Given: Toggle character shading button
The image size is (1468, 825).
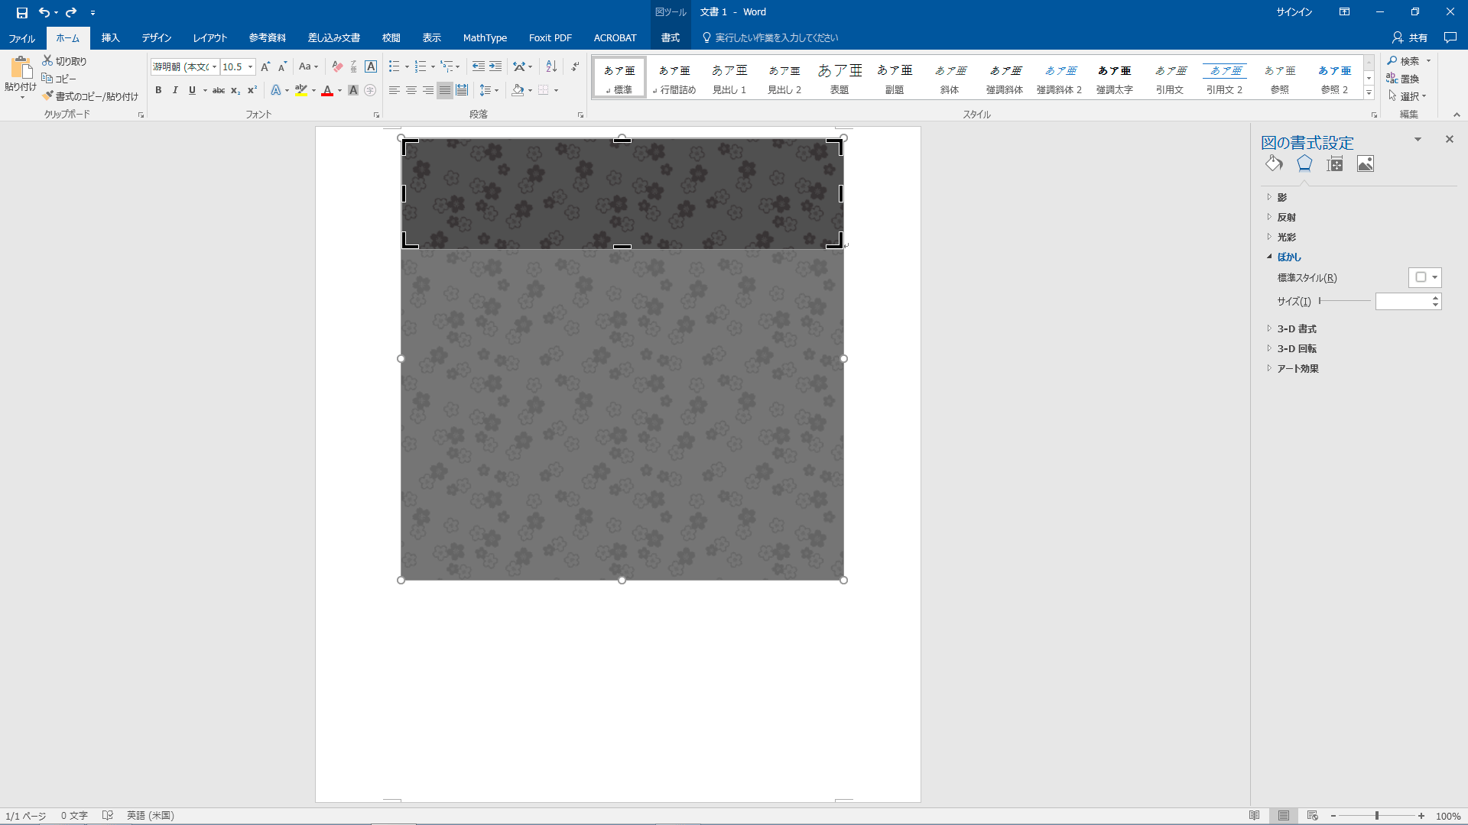Looking at the screenshot, I should [x=353, y=90].
